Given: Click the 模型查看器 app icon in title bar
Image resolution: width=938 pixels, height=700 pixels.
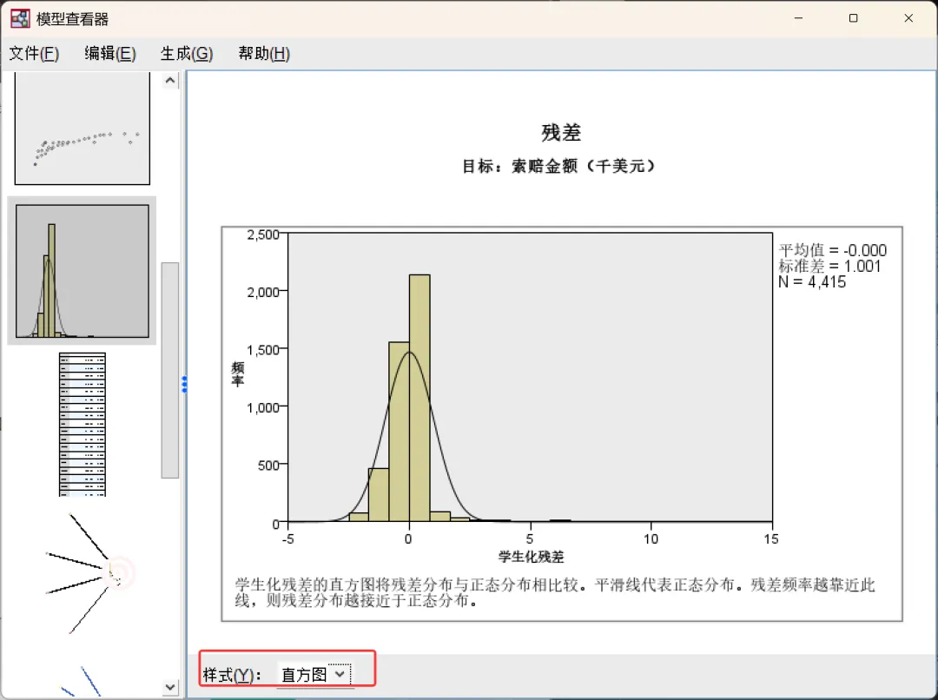Looking at the screenshot, I should [20, 19].
